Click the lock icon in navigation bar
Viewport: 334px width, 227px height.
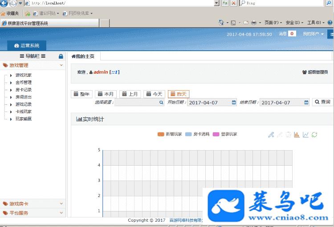coord(61,56)
